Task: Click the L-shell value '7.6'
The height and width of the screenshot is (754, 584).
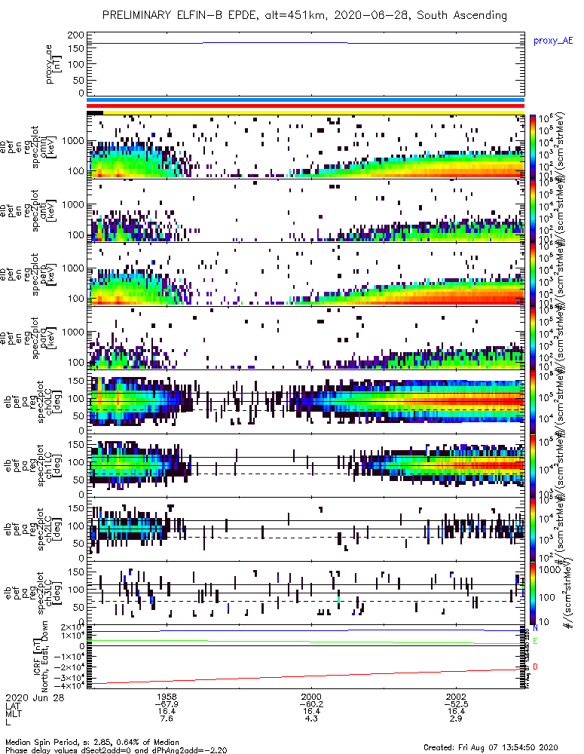Action: [167, 719]
